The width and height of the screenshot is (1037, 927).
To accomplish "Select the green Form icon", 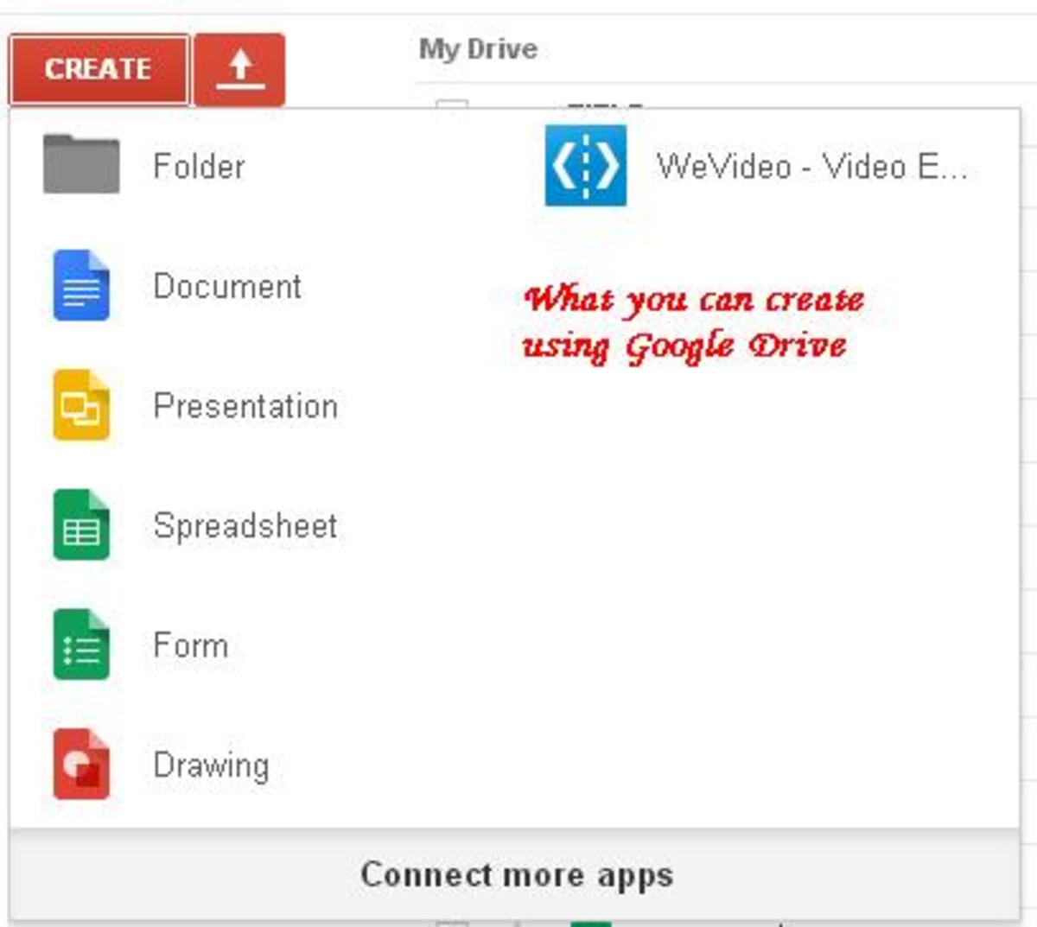I will point(82,644).
